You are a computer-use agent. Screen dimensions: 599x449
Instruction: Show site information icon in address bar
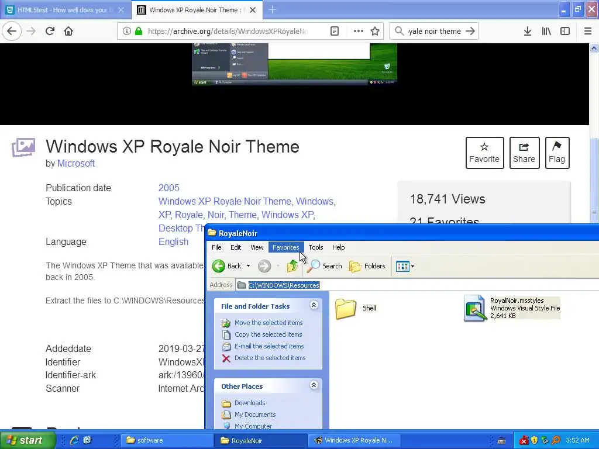(x=126, y=31)
